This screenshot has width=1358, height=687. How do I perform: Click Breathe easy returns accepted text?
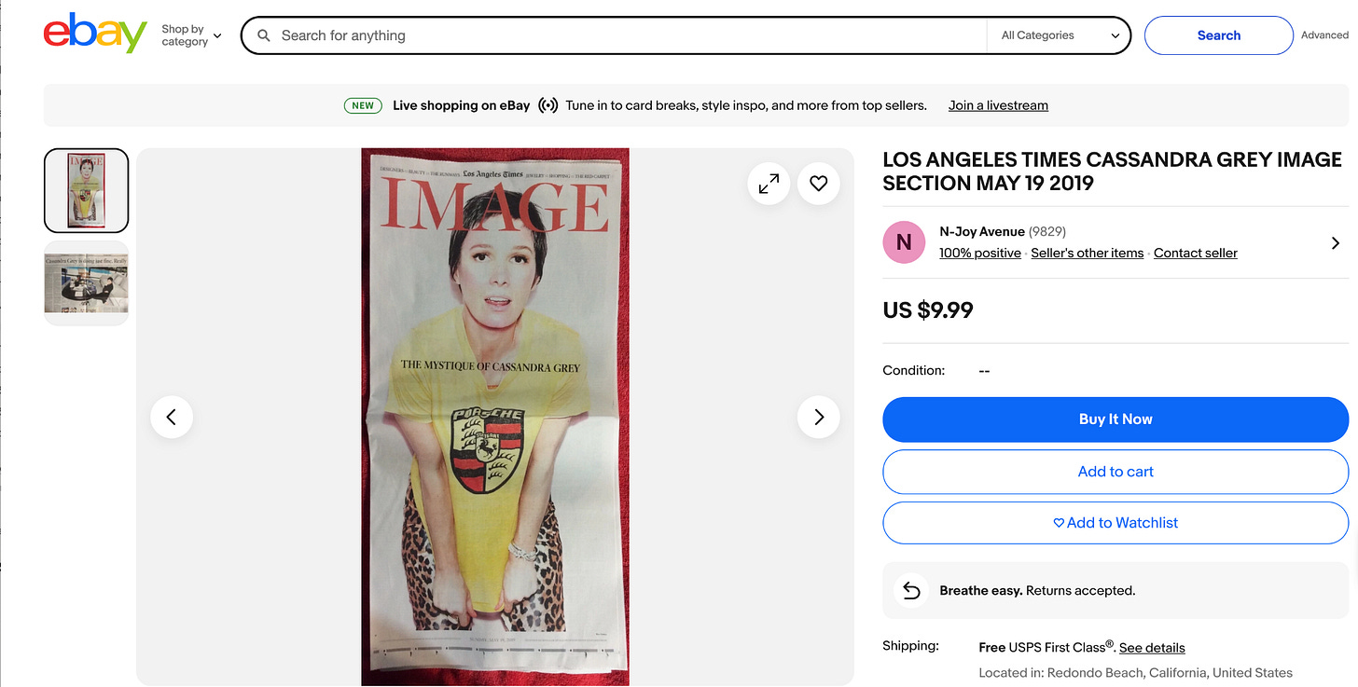[x=1037, y=591]
